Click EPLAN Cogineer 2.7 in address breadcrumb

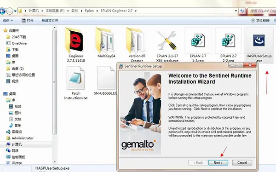(x=116, y=11)
